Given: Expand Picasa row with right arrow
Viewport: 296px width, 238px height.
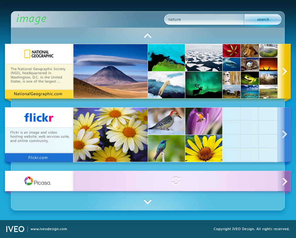Looking at the screenshot, I should (284, 181).
